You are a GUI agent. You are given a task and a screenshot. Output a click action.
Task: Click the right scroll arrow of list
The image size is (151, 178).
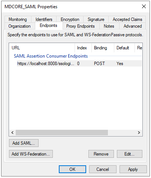click(139, 132)
